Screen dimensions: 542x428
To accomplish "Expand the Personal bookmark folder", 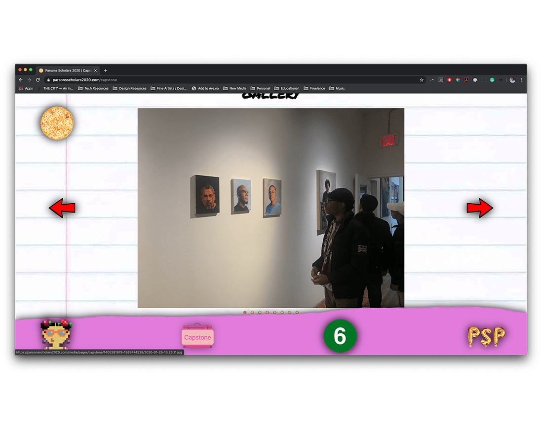I will [260, 88].
